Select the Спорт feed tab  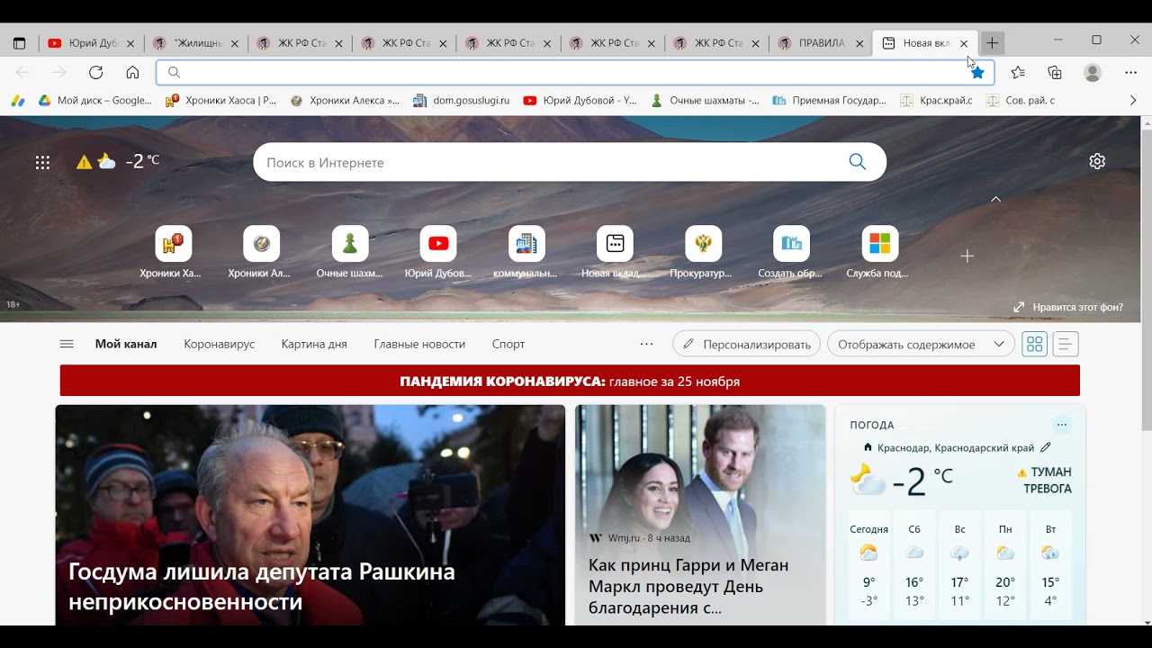pyautogui.click(x=508, y=344)
